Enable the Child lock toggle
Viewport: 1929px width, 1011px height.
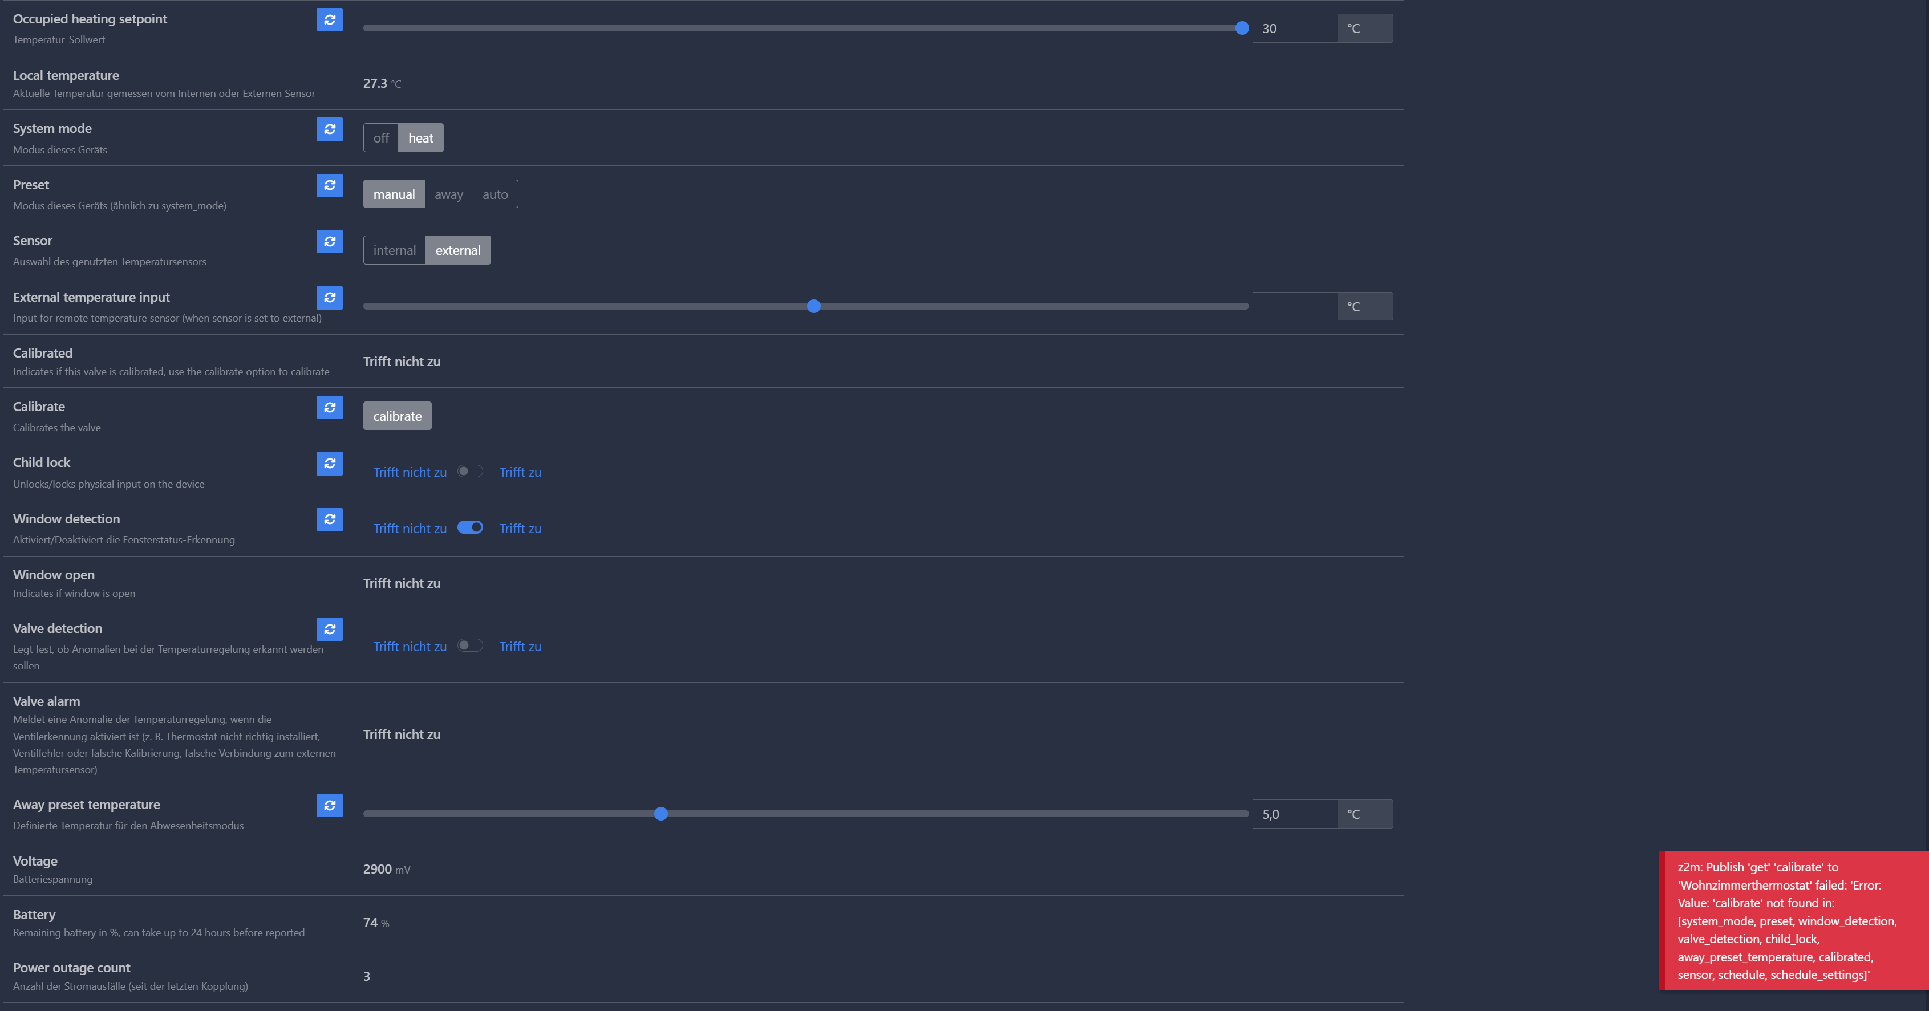470,471
